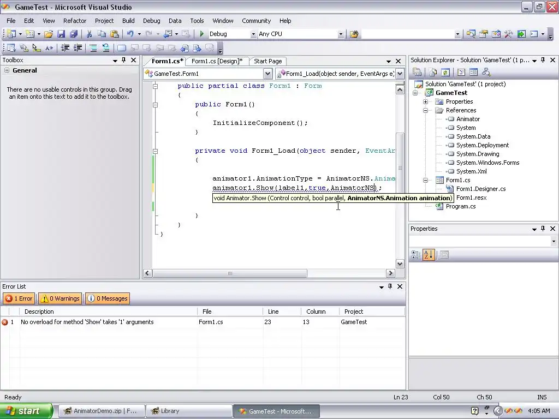The width and height of the screenshot is (559, 419).
Task: Open the Build menu
Action: (128, 21)
